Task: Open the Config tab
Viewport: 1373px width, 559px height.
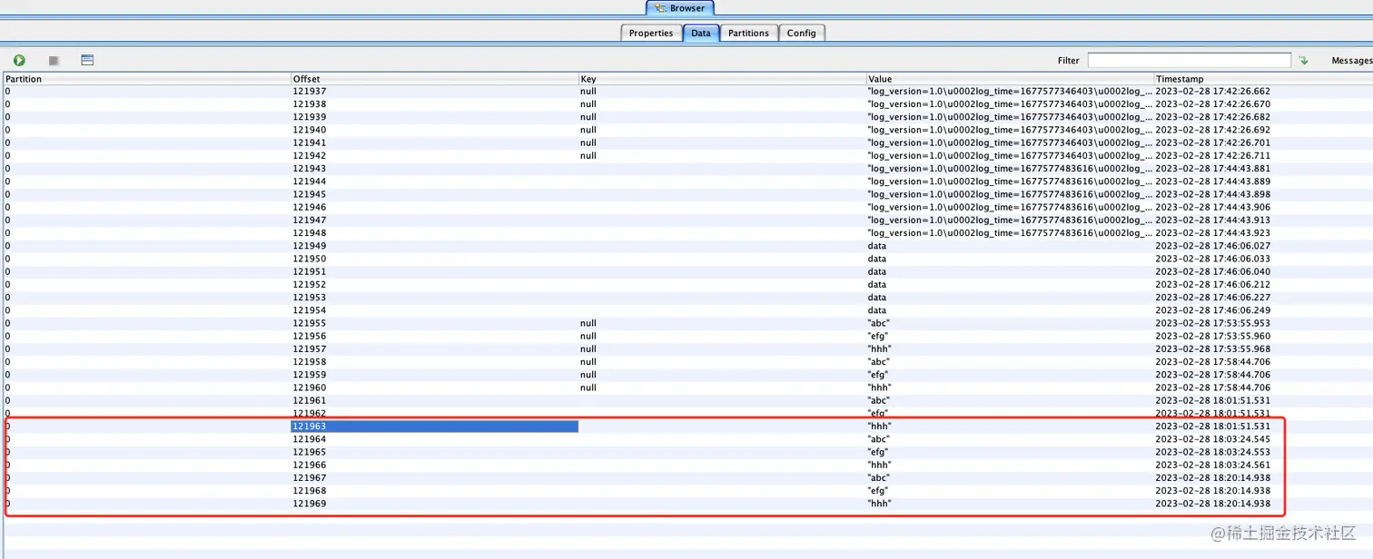Action: [x=801, y=33]
